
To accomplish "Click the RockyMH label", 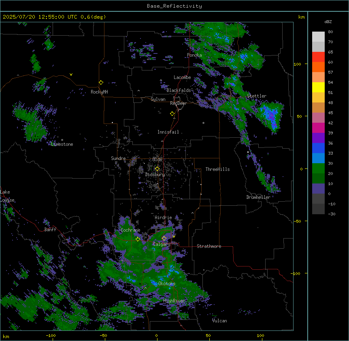I will coord(99,92).
